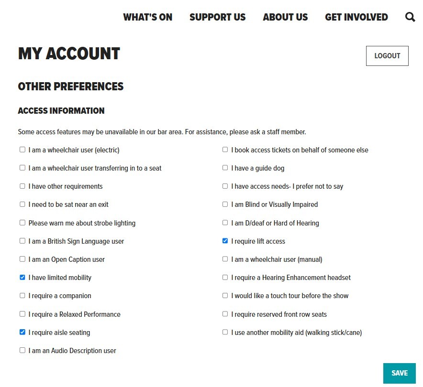Open the search icon
The height and width of the screenshot is (387, 423).
tap(410, 17)
